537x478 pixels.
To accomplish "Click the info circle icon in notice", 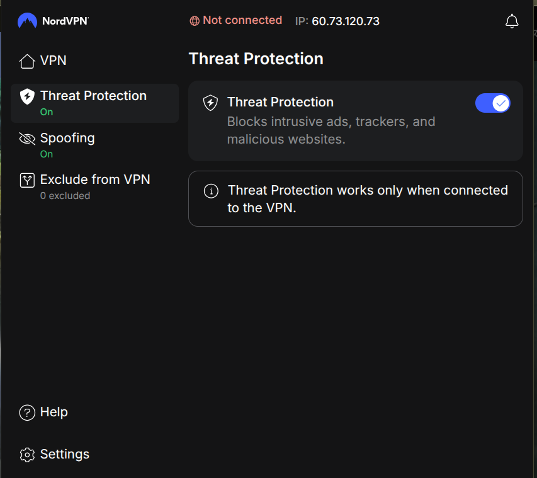I will tap(212, 191).
